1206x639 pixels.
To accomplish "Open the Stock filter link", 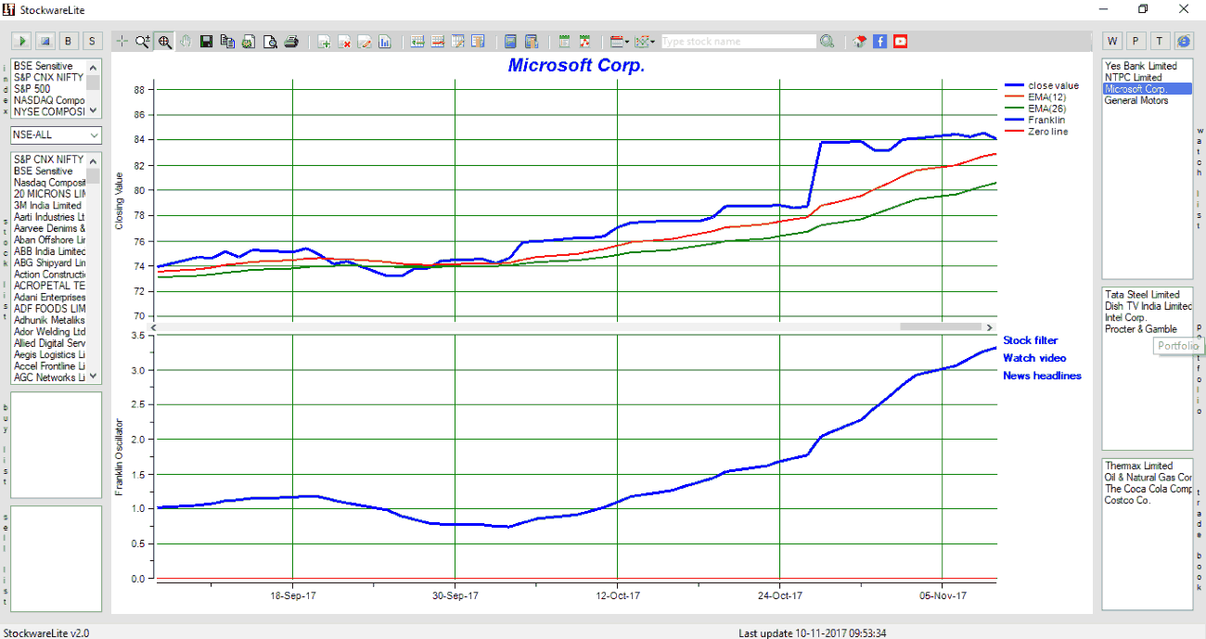I will click(x=1030, y=340).
